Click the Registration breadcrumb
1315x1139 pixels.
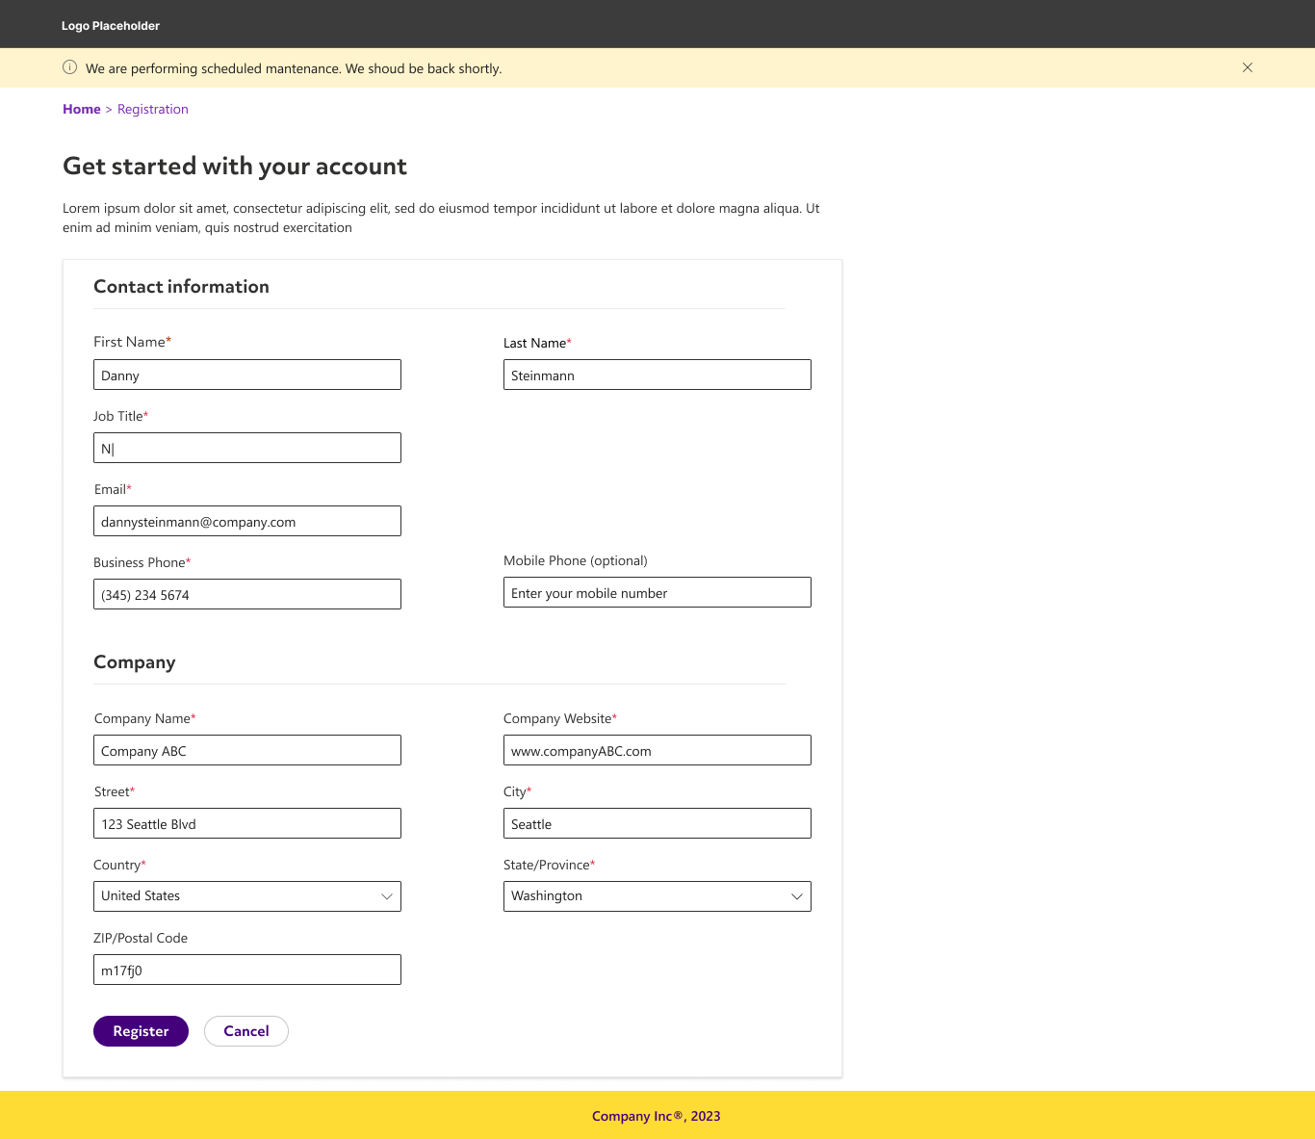coord(153,109)
